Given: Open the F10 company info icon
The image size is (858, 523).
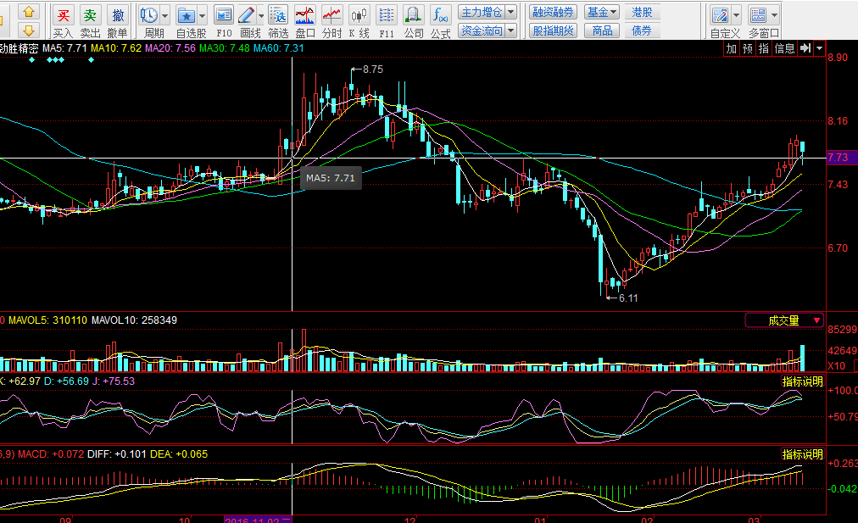Looking at the screenshot, I should point(223,15).
